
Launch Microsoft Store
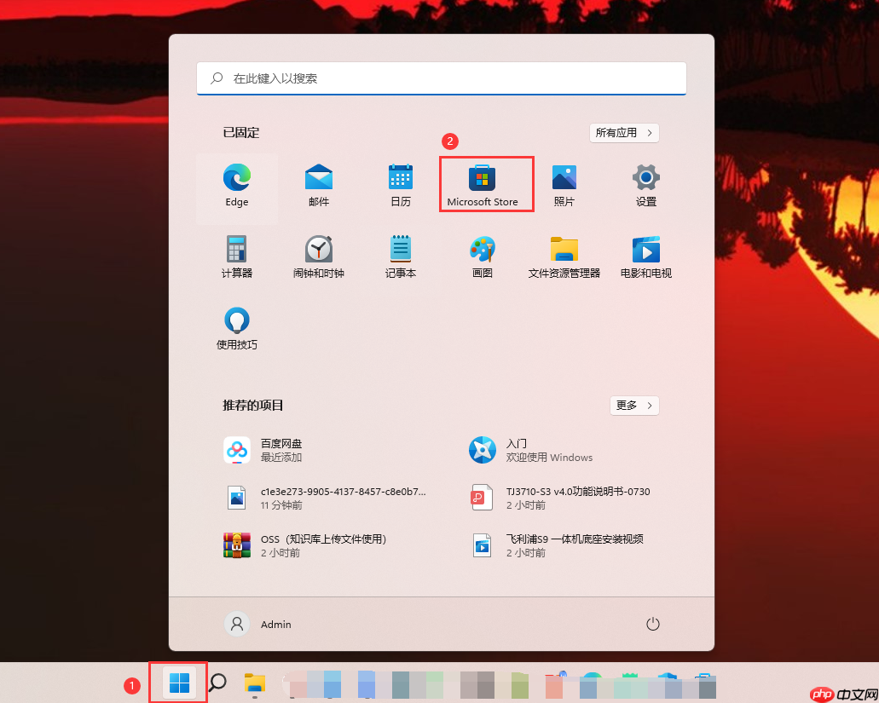pyautogui.click(x=482, y=184)
